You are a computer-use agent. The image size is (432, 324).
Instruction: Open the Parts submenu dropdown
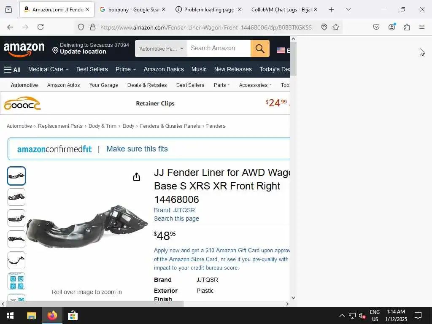(221, 85)
